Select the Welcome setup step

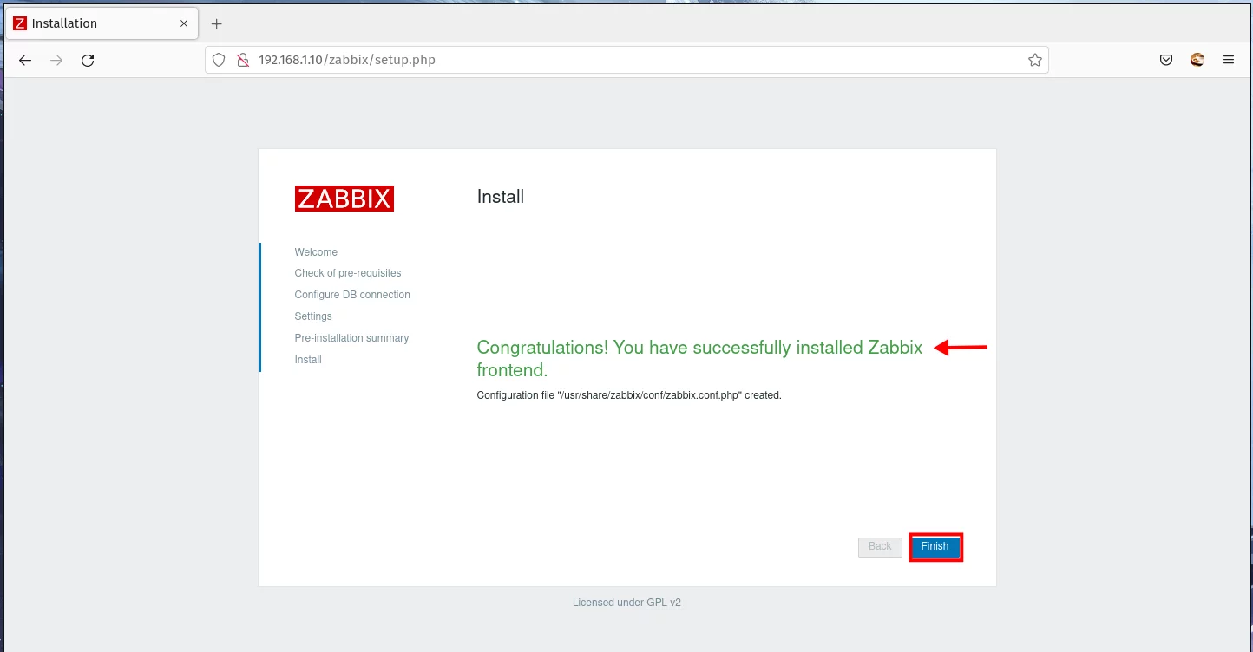pyautogui.click(x=316, y=252)
